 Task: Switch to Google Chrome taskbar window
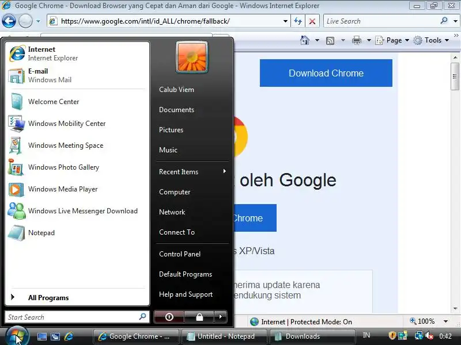pyautogui.click(x=136, y=336)
